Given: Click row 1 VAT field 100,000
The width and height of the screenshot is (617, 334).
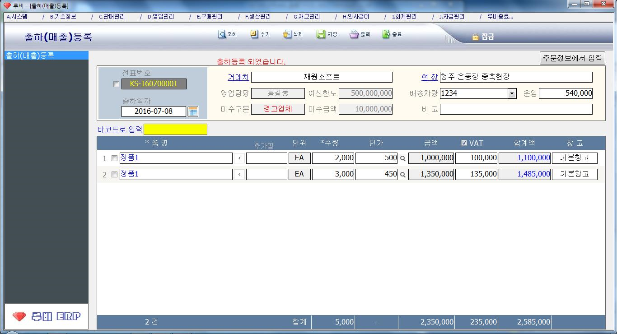Looking at the screenshot, I should (x=477, y=158).
